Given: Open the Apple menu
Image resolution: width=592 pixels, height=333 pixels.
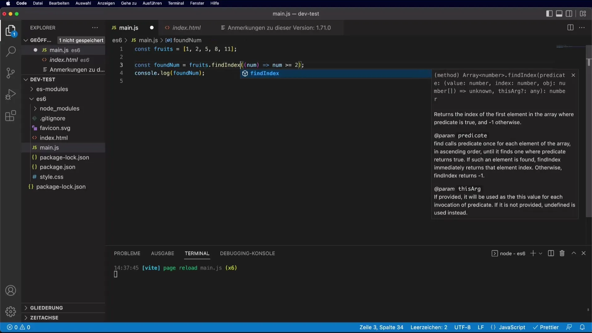Looking at the screenshot, I should point(8,3).
